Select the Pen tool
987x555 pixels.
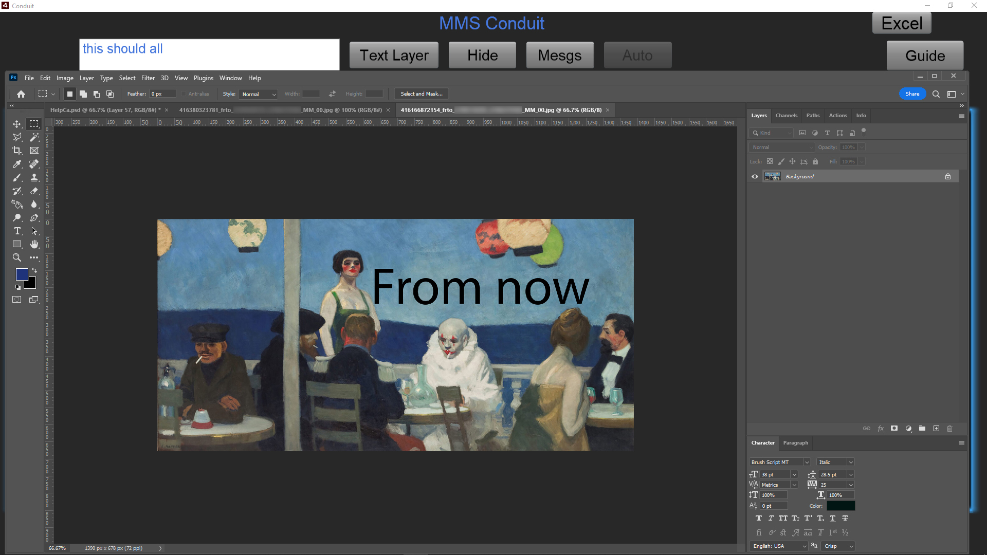[34, 217]
